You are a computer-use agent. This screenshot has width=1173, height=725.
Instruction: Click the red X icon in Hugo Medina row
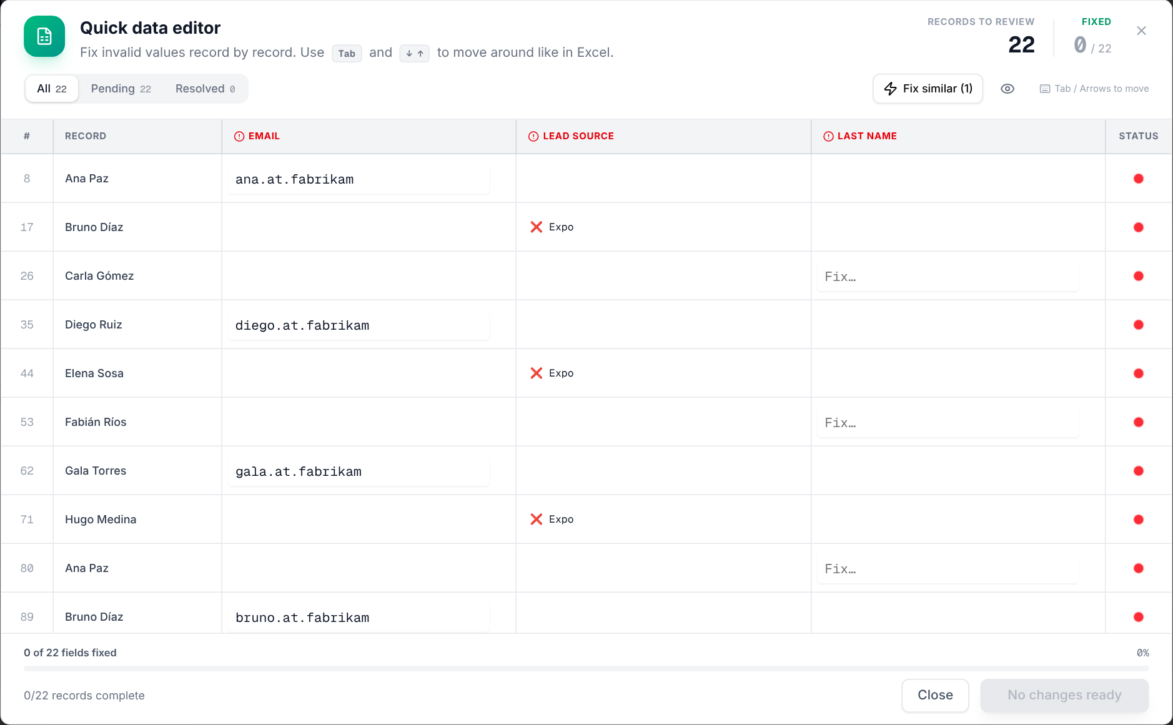coord(536,520)
